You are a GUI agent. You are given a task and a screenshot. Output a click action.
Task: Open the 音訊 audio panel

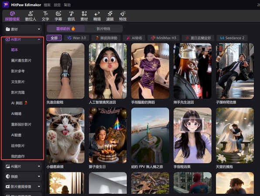coord(71,16)
